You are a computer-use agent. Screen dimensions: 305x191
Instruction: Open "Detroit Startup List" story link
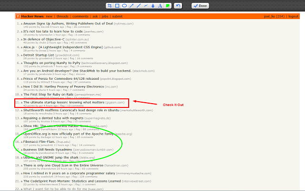pyautogui.click(x=39, y=55)
